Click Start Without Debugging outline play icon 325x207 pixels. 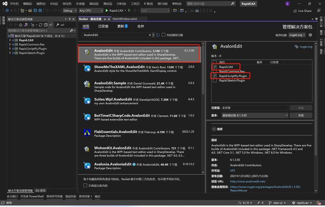(129, 11)
